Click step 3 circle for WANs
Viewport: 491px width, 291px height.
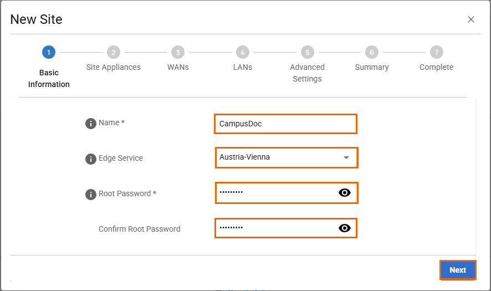178,53
